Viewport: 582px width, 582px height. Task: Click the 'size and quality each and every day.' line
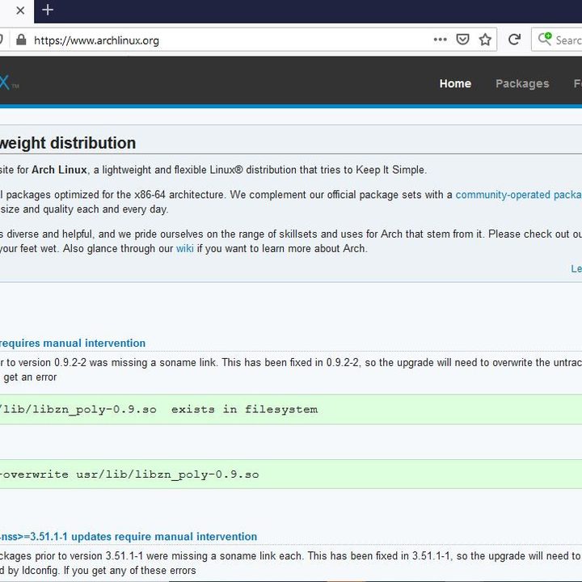point(84,209)
